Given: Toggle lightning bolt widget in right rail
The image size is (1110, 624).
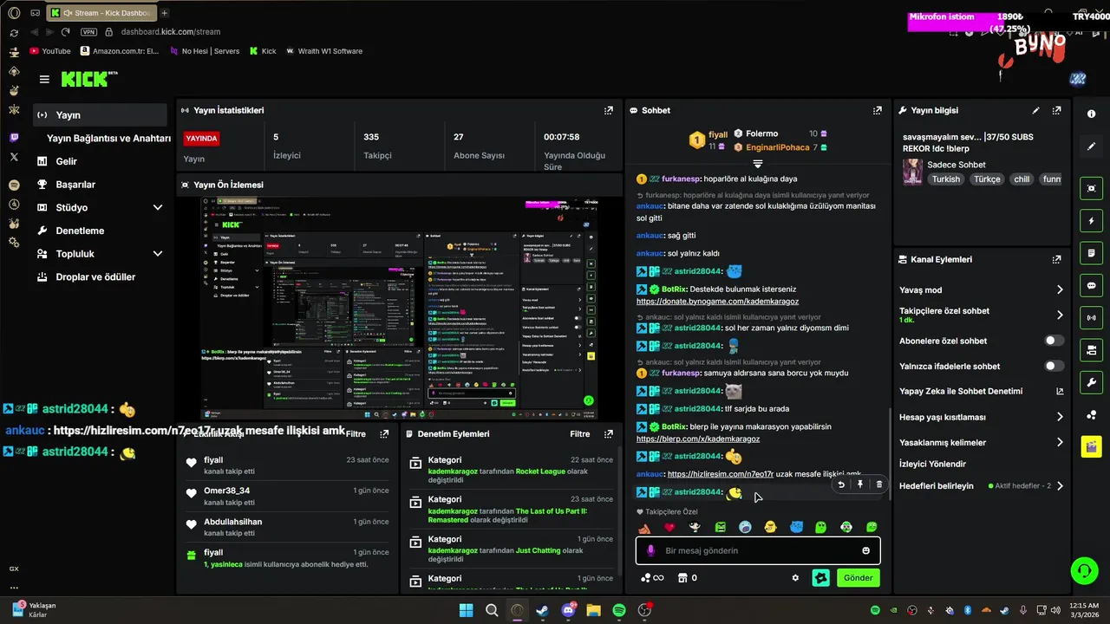Looking at the screenshot, I should [1091, 220].
